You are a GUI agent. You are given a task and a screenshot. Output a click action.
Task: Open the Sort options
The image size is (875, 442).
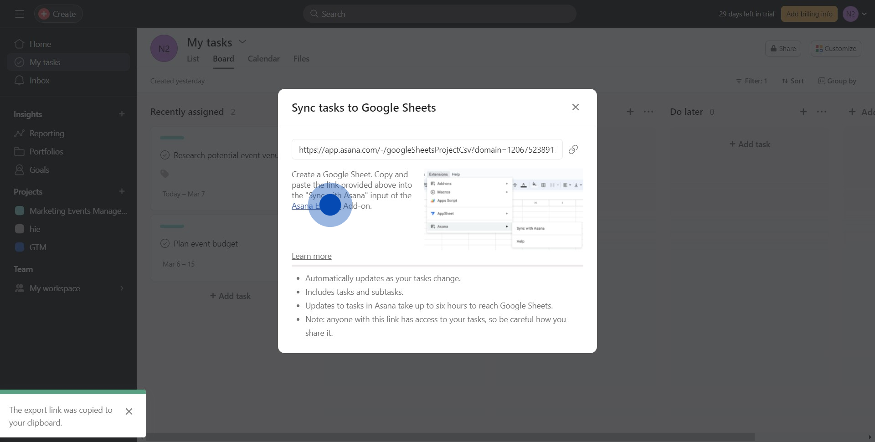coord(793,81)
